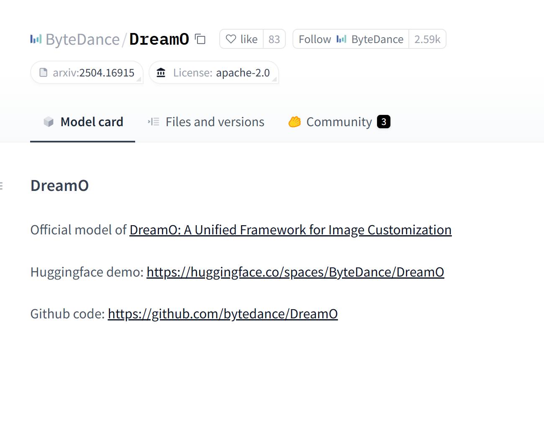Click the heart icon in the like button
The image size is (544, 437).
tap(231, 39)
